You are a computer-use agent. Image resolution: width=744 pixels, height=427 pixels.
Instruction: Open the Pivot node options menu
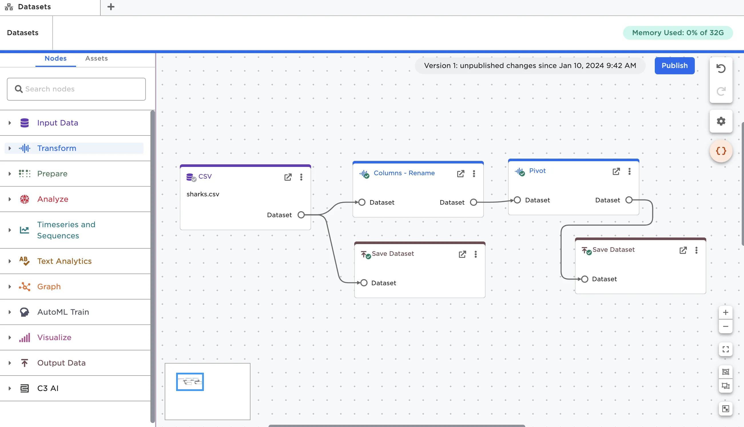[629, 171]
